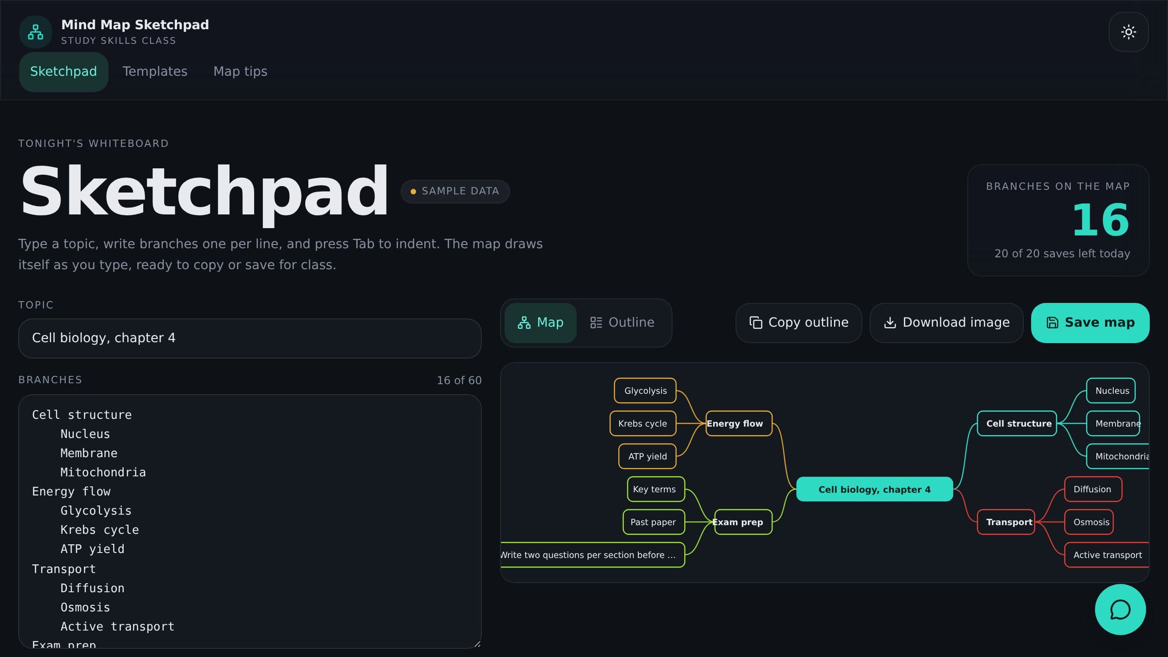
Task: Click the Write two questions per section node
Action: [x=593, y=555]
